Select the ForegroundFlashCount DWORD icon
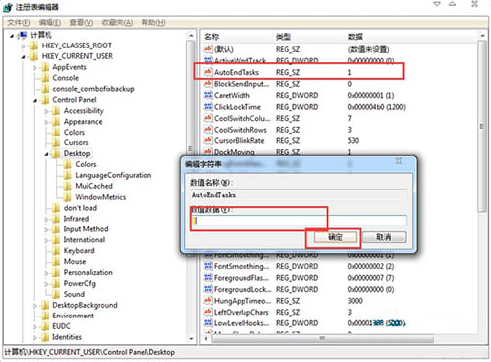The image size is (491, 362). pos(208,278)
